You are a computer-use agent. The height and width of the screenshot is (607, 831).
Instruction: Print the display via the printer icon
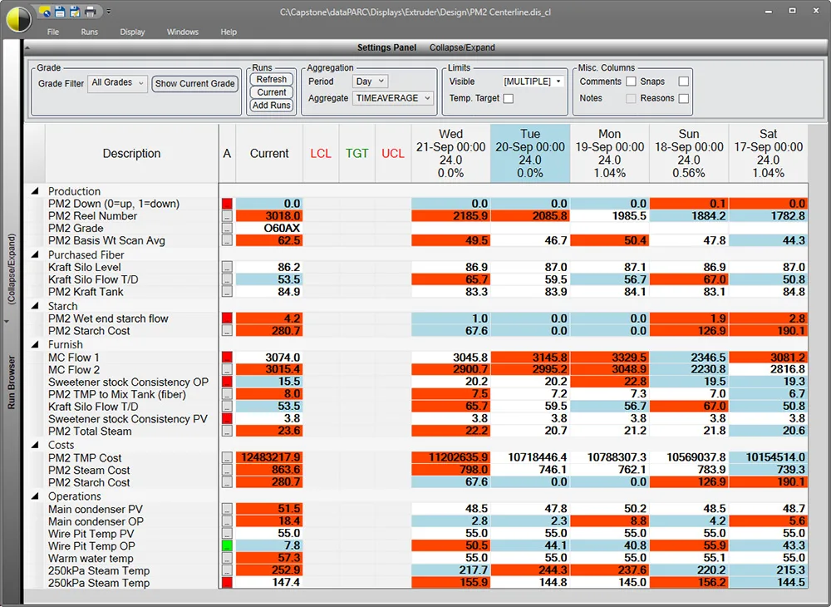[91, 11]
